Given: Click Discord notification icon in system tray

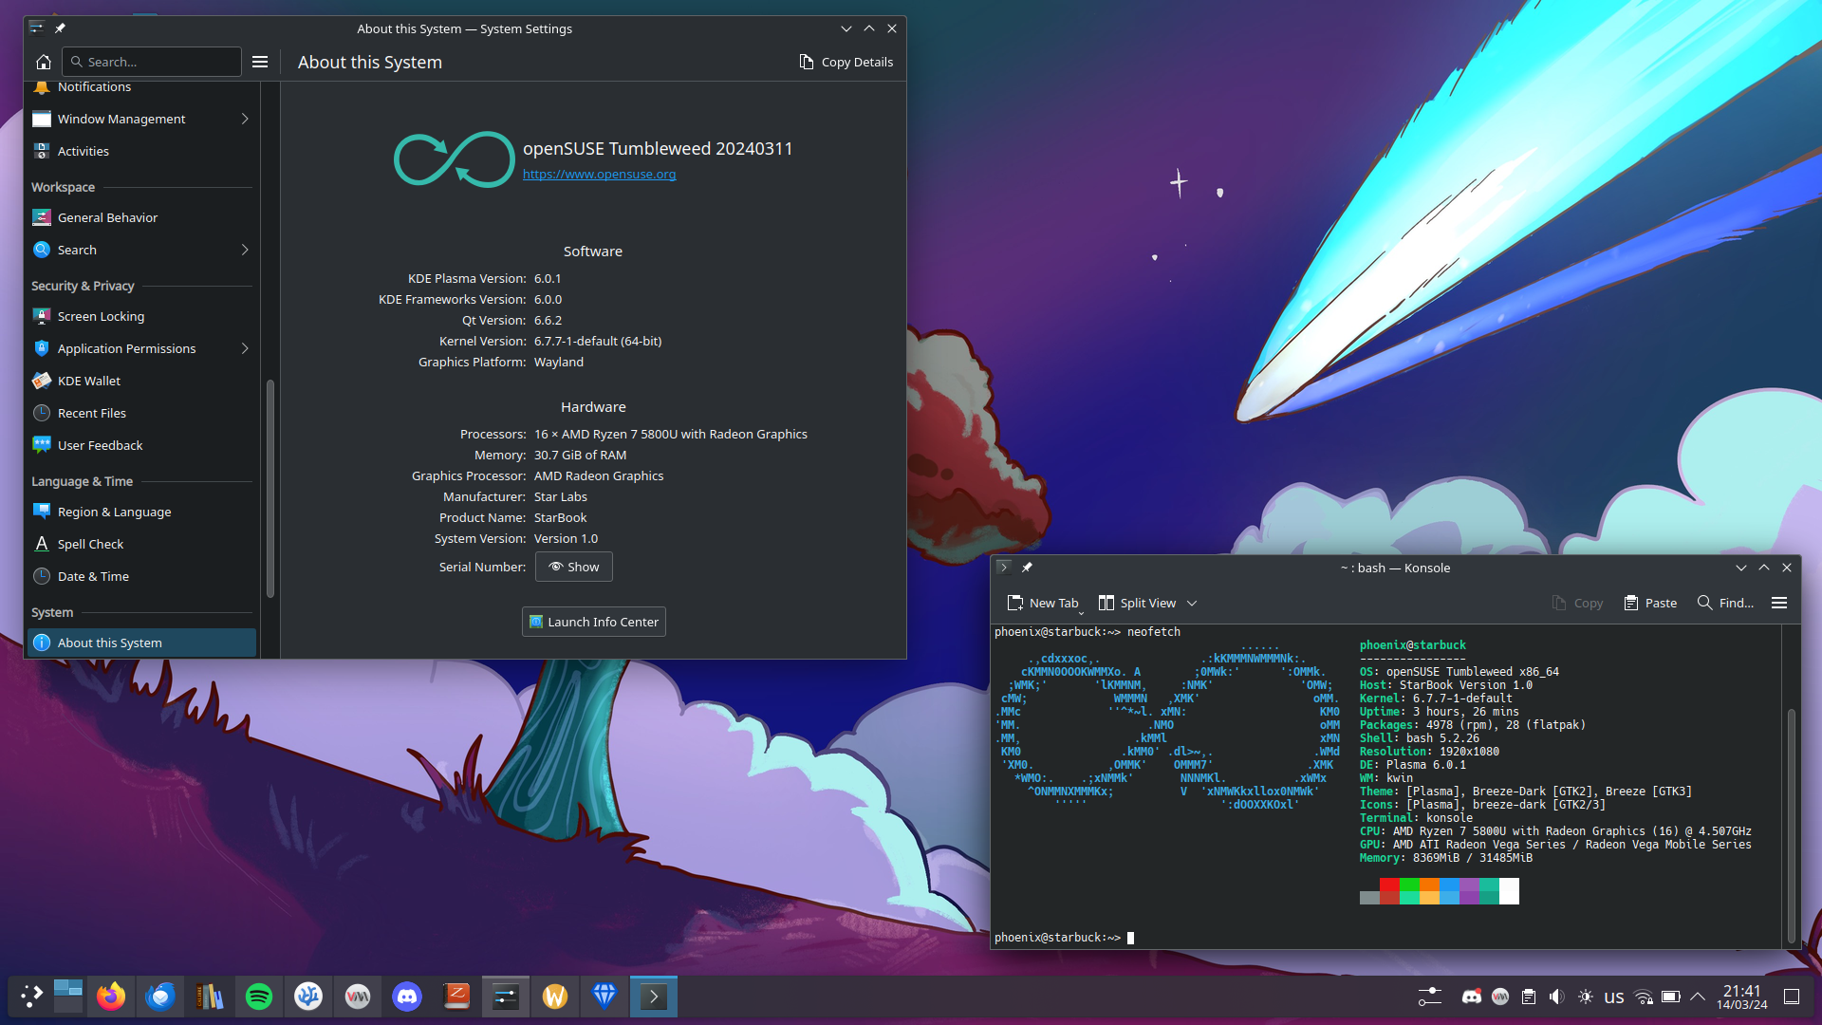Looking at the screenshot, I should (1472, 997).
